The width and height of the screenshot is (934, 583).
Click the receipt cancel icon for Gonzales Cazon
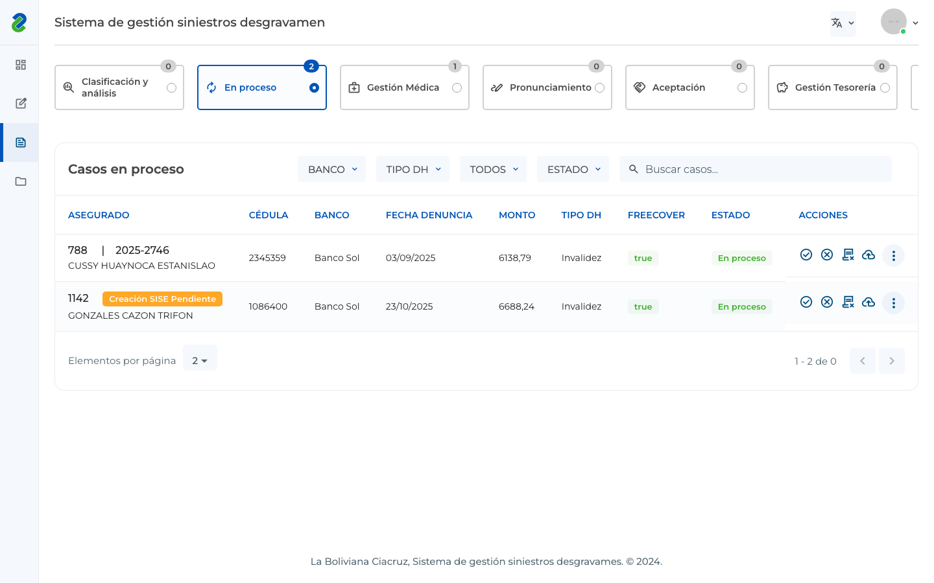pos(848,302)
